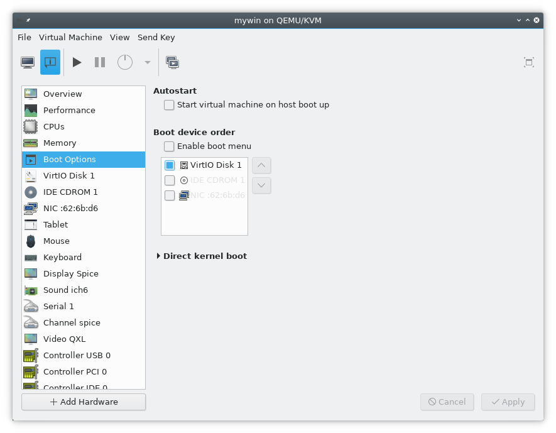
Task: Uncheck VirtIO Disk 1 boot device
Action: coord(170,165)
